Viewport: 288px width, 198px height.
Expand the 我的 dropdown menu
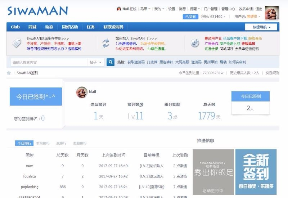pyautogui.click(x=159, y=9)
